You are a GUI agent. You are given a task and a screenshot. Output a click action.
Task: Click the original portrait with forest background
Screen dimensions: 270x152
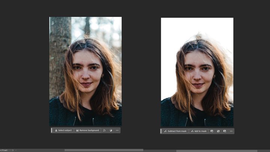(x=85, y=71)
